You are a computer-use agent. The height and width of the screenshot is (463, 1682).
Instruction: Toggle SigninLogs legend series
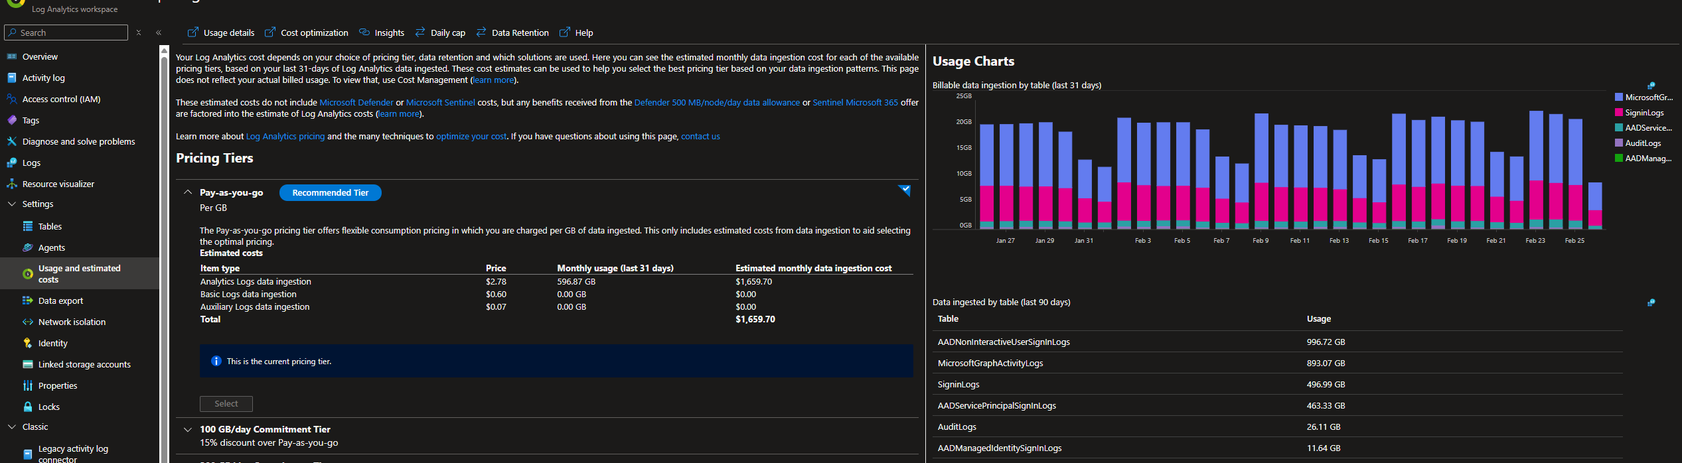(1644, 113)
